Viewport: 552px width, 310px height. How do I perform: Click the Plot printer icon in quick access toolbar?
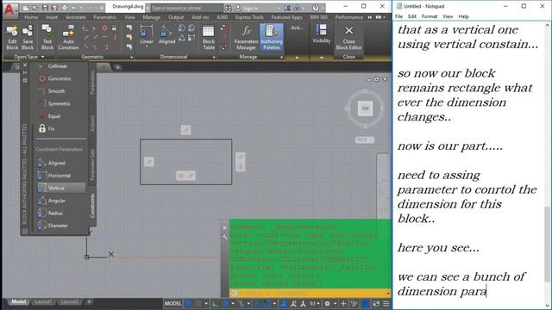coord(64,8)
